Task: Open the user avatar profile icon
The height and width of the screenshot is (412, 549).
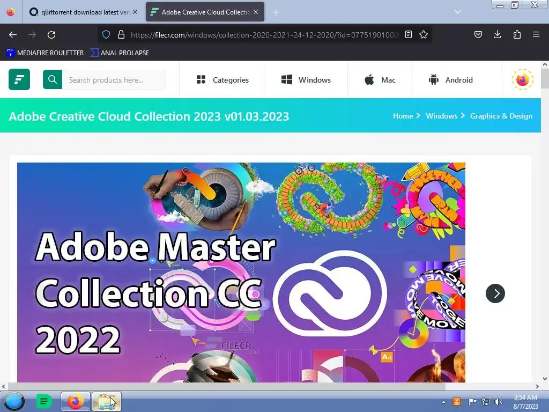Action: 522,79
